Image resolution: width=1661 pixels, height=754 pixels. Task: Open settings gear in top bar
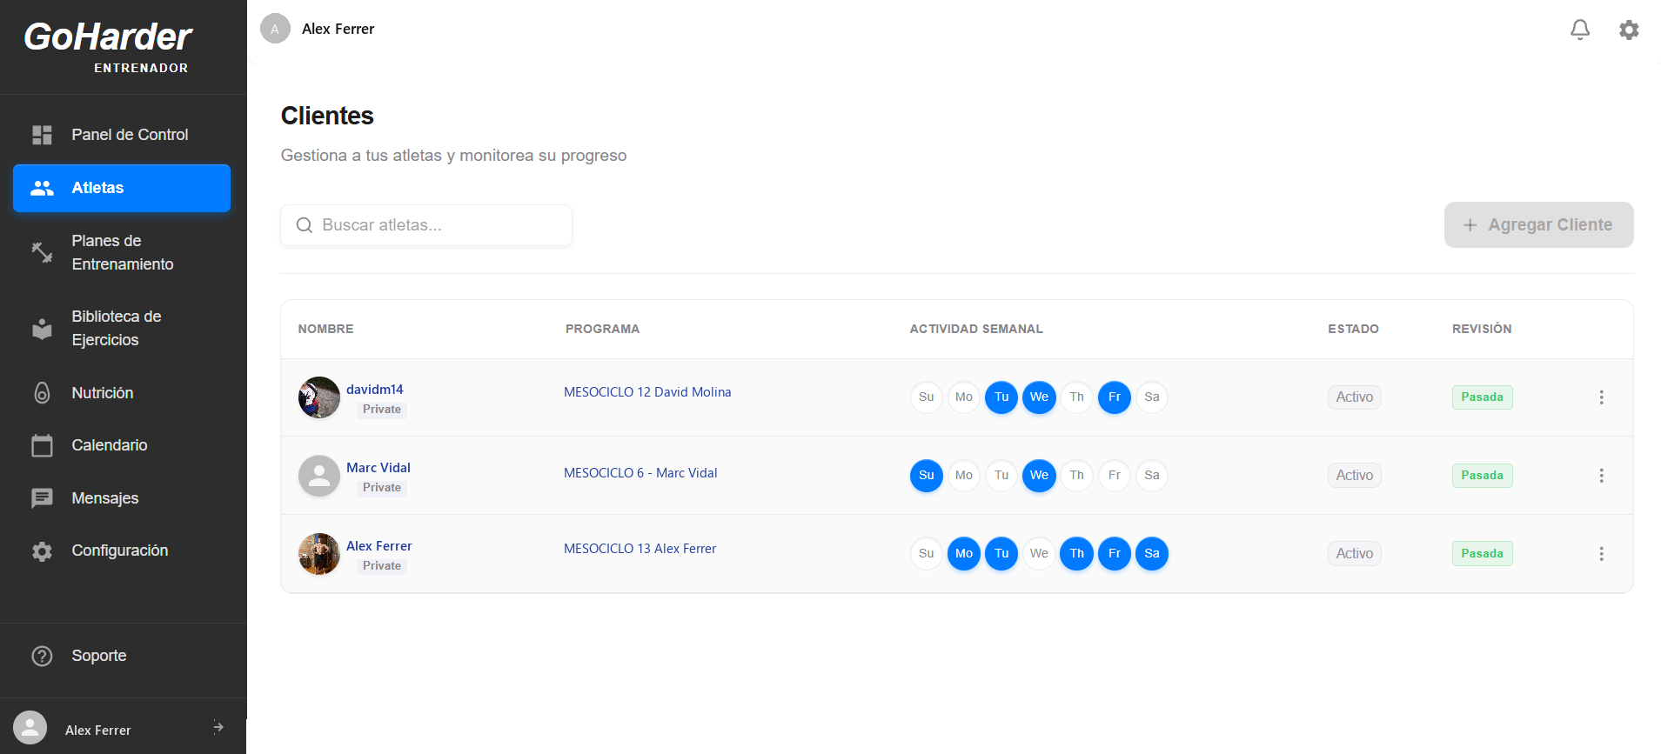point(1629,30)
